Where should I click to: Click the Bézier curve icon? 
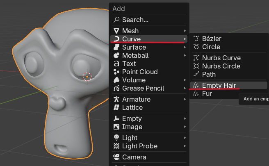coord(196,39)
